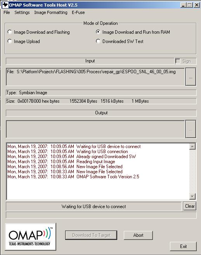This screenshot has height=255, width=201.
Task: Open the Image Formatting menu
Action: pos(51,12)
